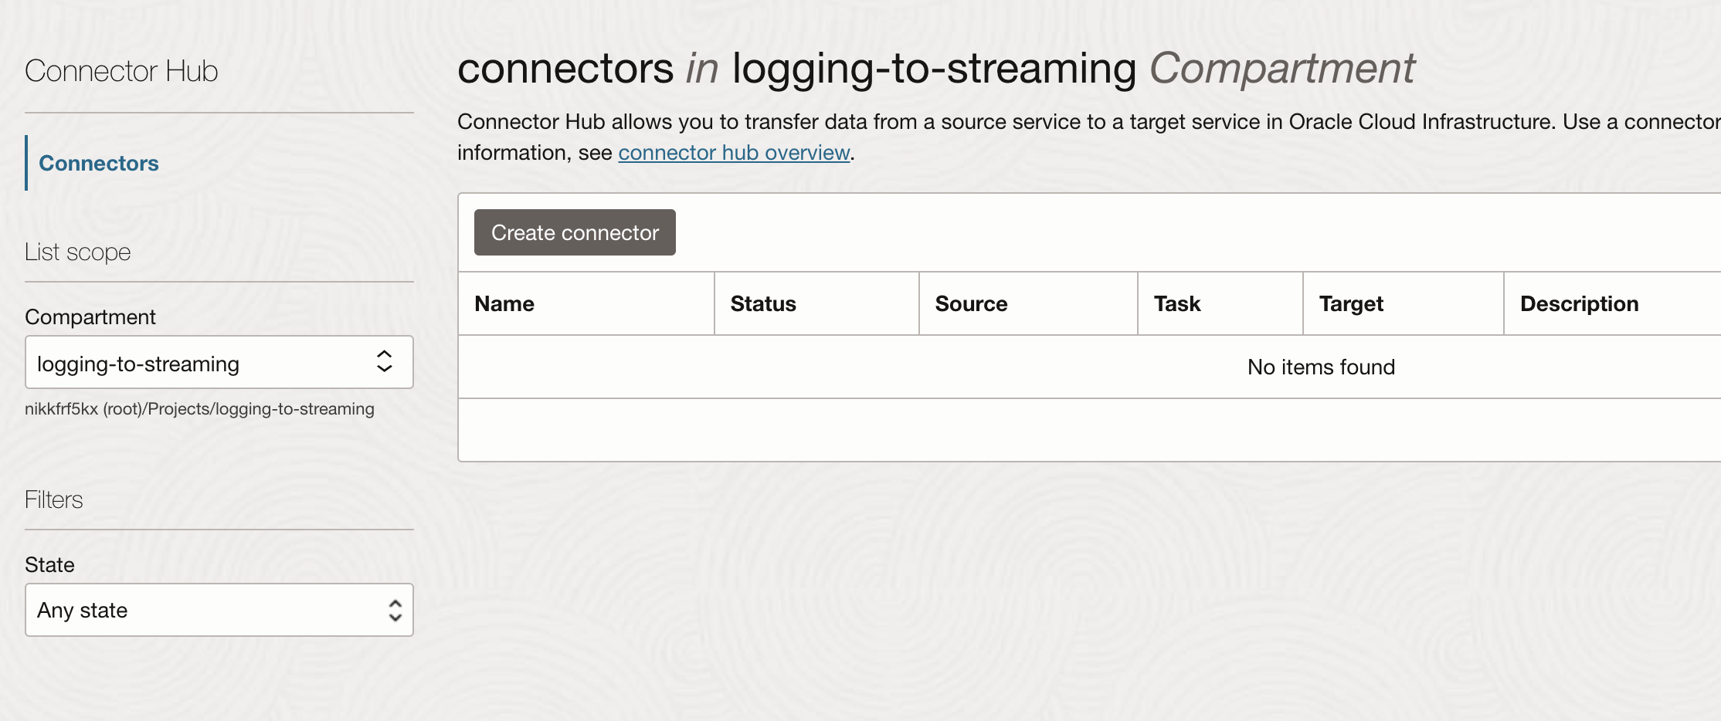Open the connector hub overview link
This screenshot has width=1721, height=721.
(734, 153)
